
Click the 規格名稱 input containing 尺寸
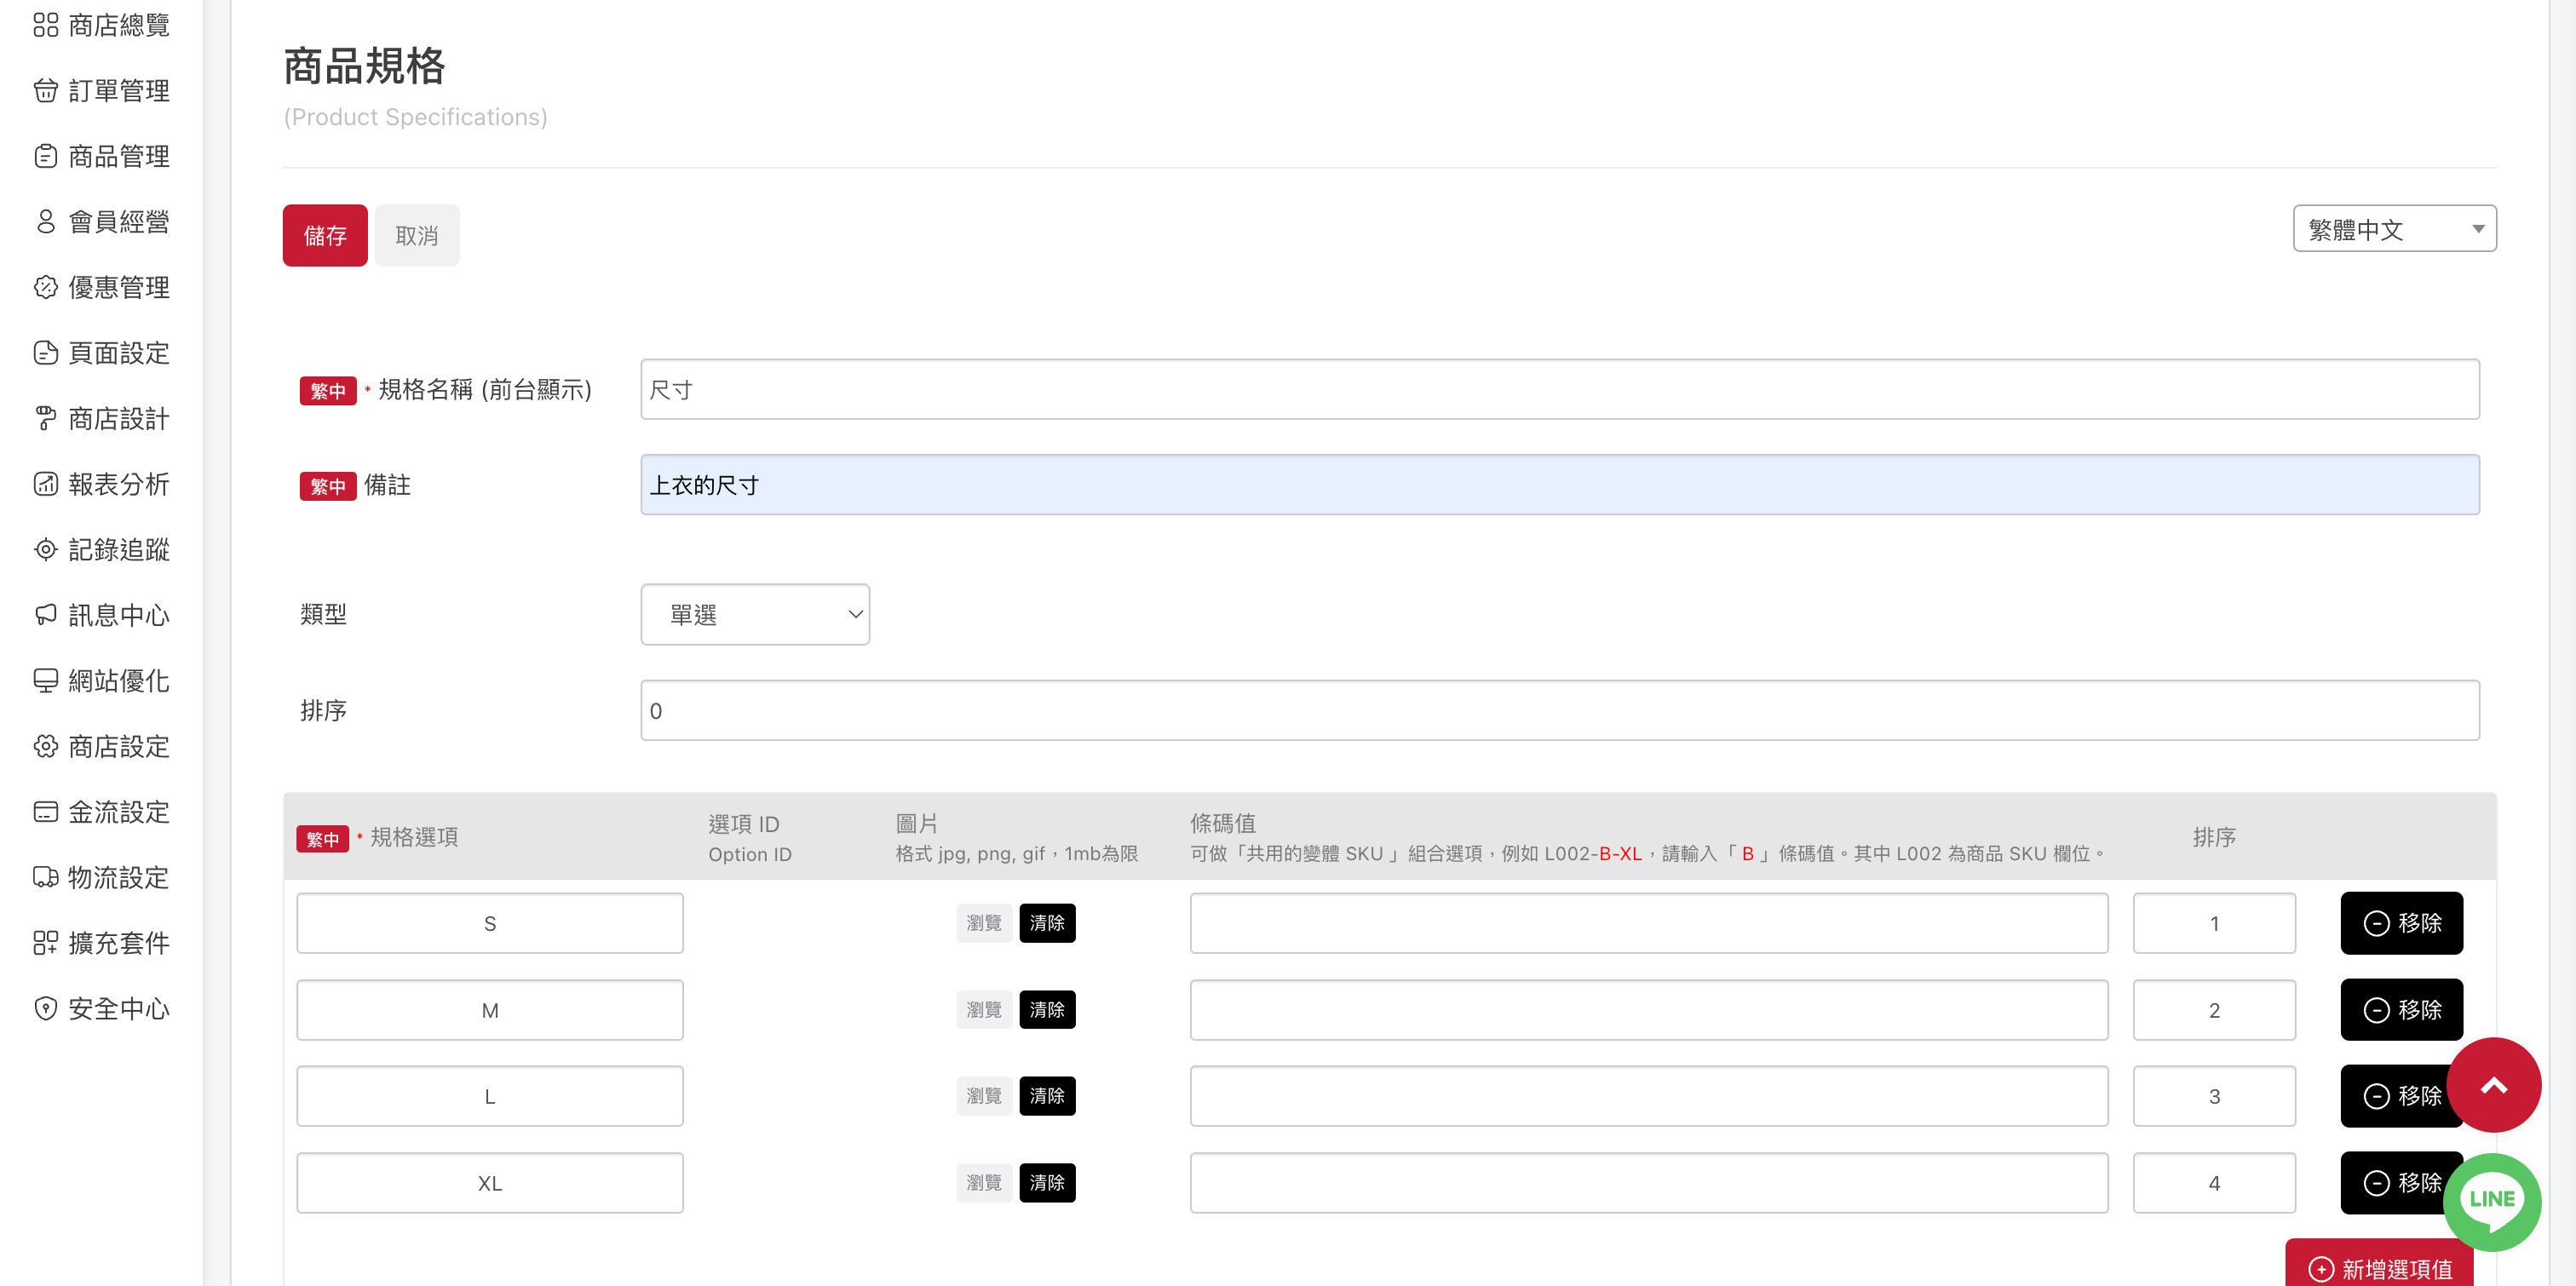(1559, 390)
